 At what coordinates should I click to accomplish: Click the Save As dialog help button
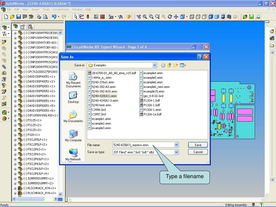pyautogui.click(x=200, y=57)
